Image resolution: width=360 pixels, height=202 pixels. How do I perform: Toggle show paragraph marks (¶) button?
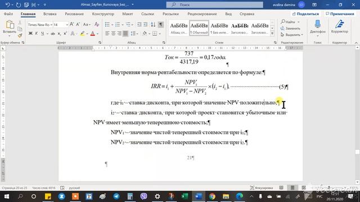coord(161,25)
